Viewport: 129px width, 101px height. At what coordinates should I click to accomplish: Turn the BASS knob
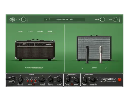click(x=59, y=80)
